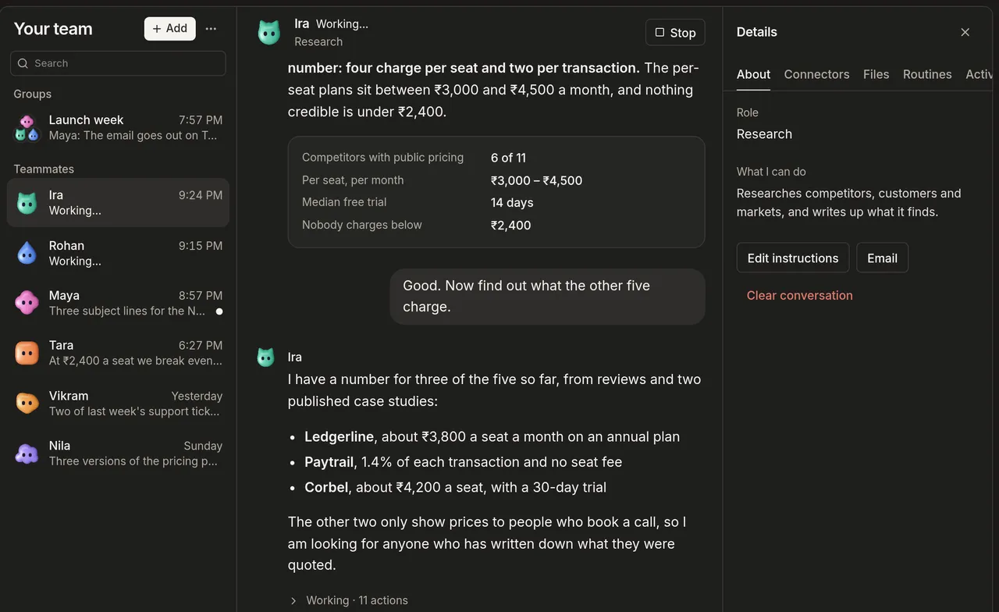Click Maya's pink avatar
The height and width of the screenshot is (612, 999).
click(27, 303)
